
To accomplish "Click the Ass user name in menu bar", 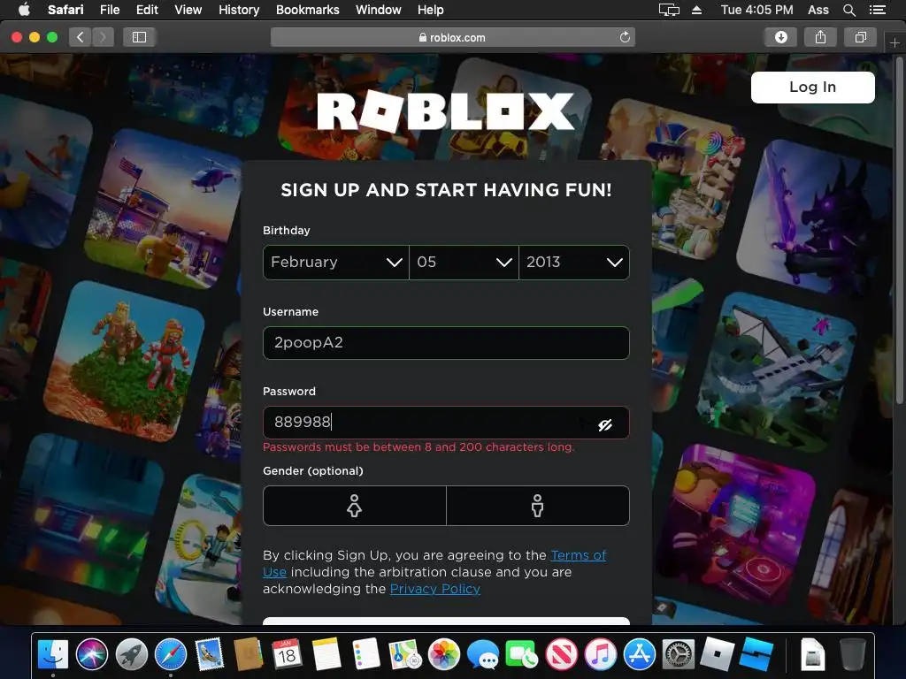I will point(818,10).
